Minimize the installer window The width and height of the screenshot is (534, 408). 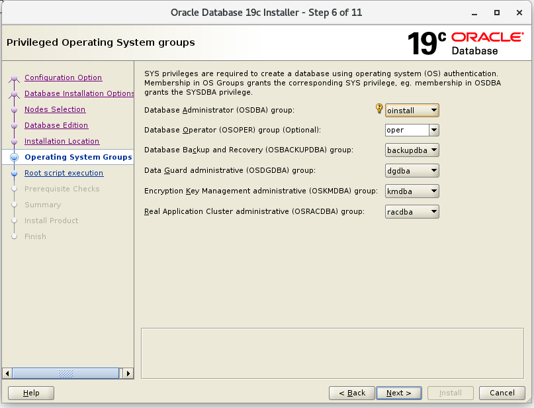click(x=474, y=13)
